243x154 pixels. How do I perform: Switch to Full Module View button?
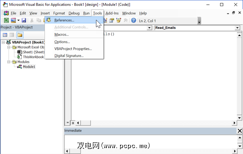(73, 123)
